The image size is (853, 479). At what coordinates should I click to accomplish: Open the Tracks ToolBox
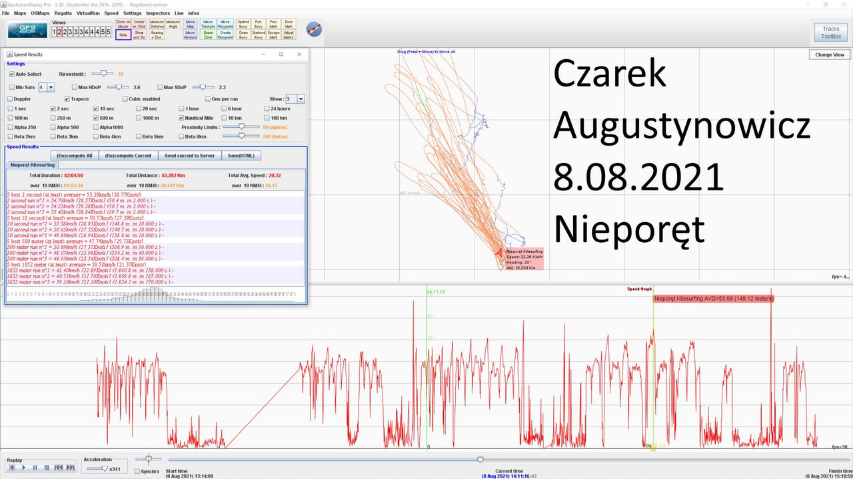click(831, 33)
